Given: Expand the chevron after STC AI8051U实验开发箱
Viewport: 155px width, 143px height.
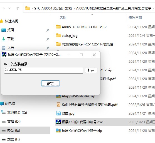Looking at the screenshot, I should click(74, 8).
